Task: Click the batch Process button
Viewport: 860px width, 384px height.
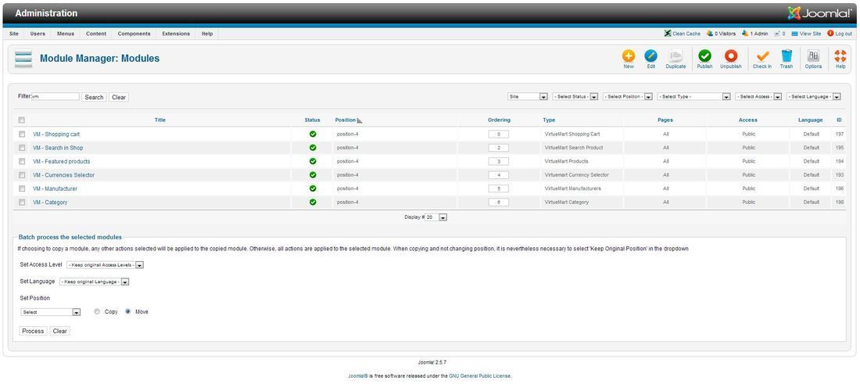Action: click(x=33, y=332)
